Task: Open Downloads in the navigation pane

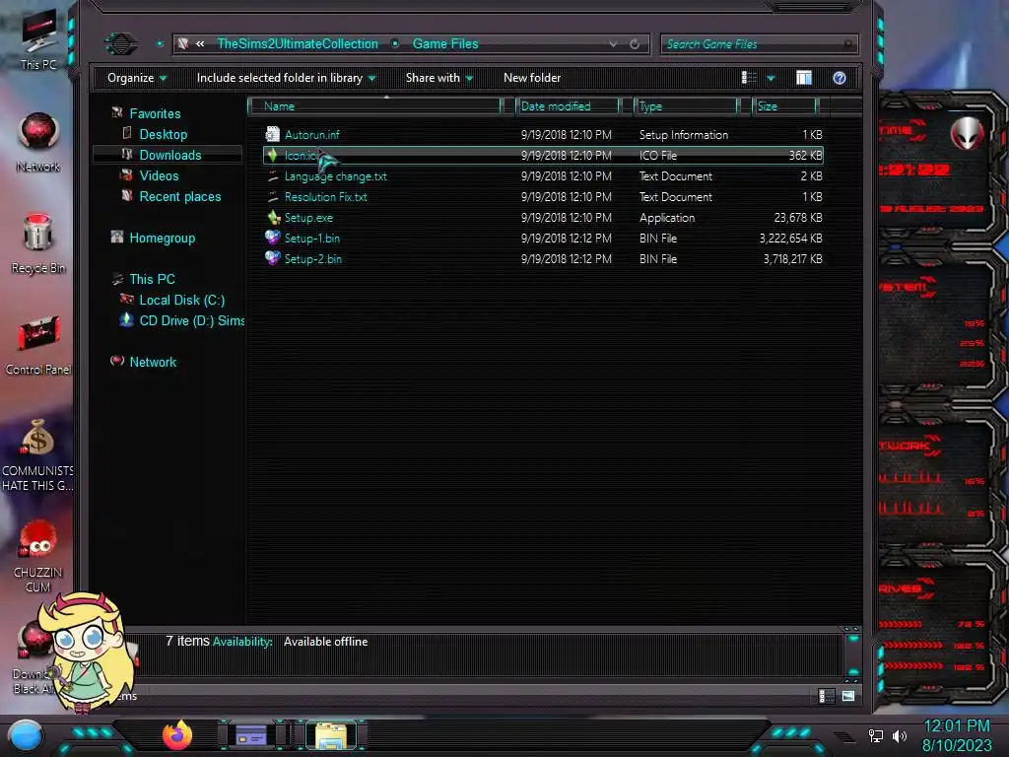Action: tap(170, 155)
